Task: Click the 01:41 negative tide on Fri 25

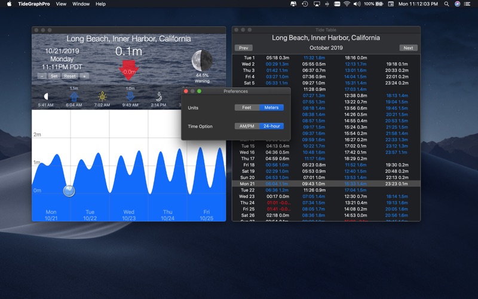Action: coord(278,209)
